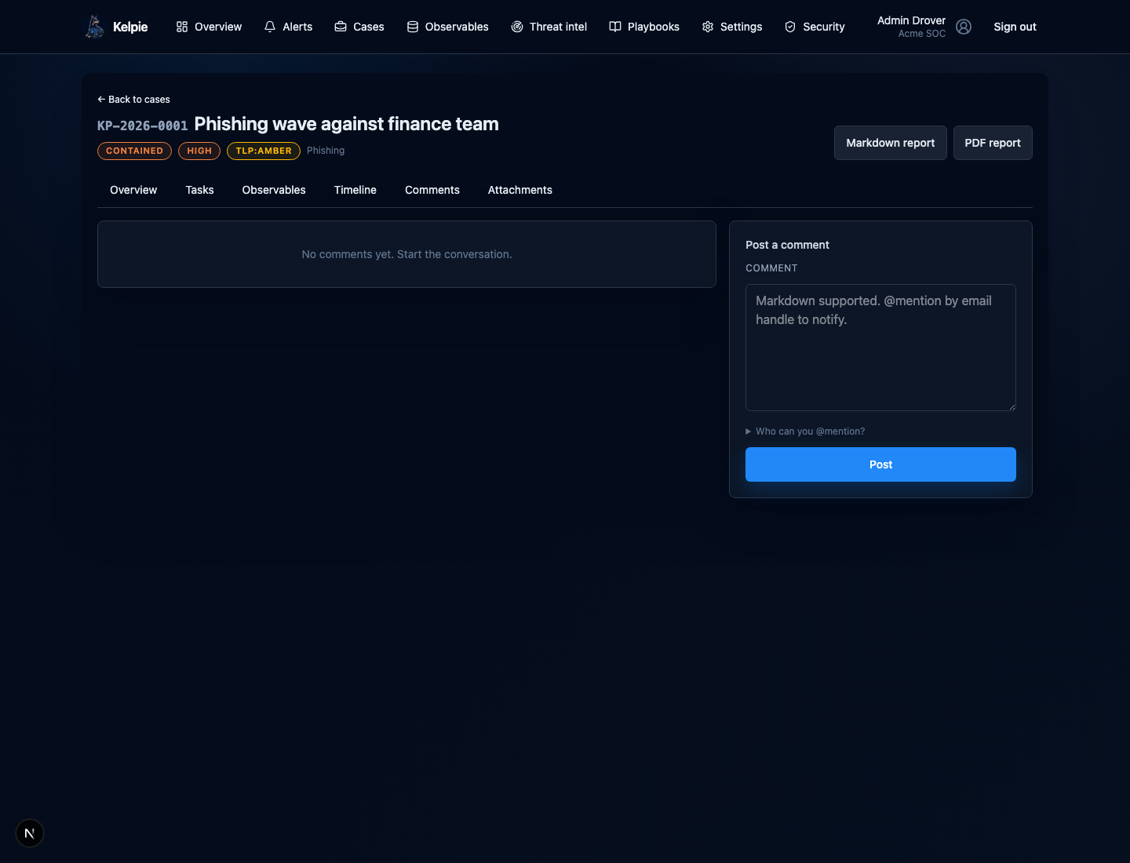Click the Overview grid icon in navbar

click(182, 27)
